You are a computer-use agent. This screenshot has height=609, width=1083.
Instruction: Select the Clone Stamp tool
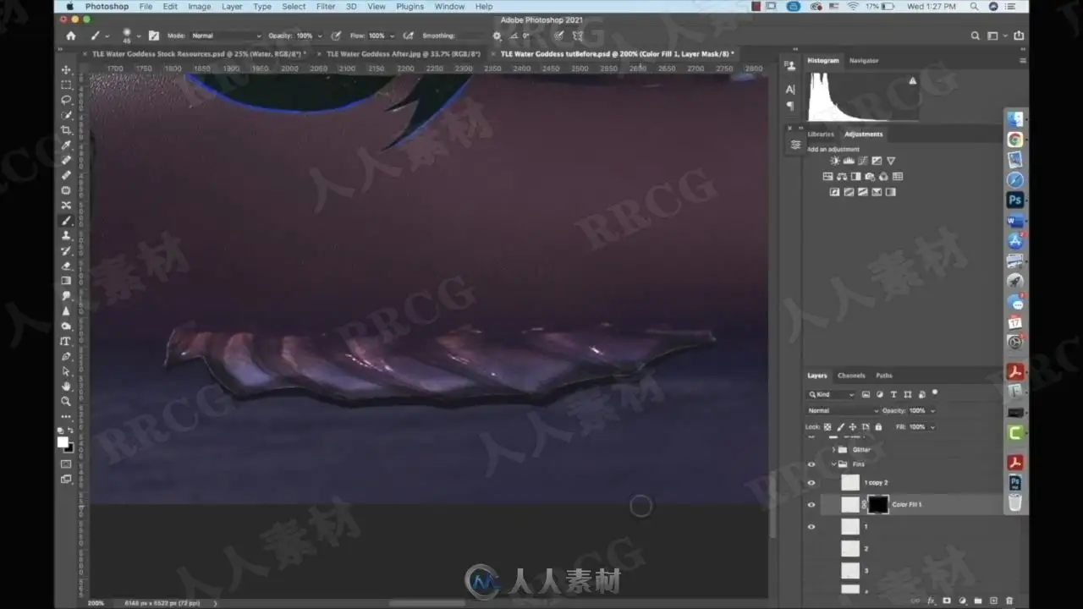tap(66, 236)
